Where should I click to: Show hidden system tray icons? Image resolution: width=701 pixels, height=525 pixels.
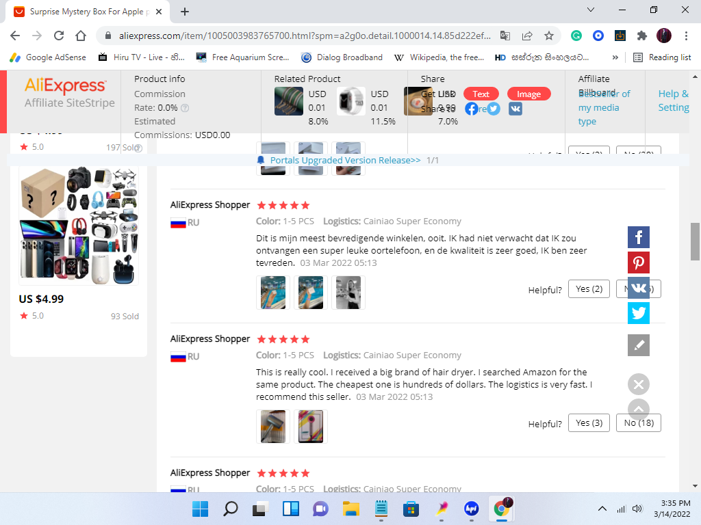click(602, 509)
